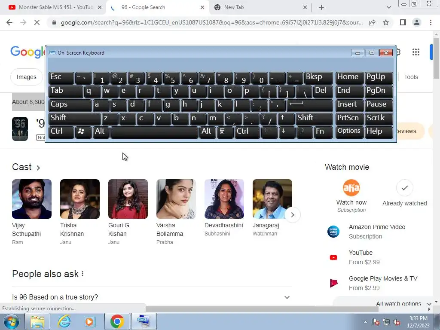440x330 pixels.
Task: Open Chrome side panel icon
Action: point(403,22)
